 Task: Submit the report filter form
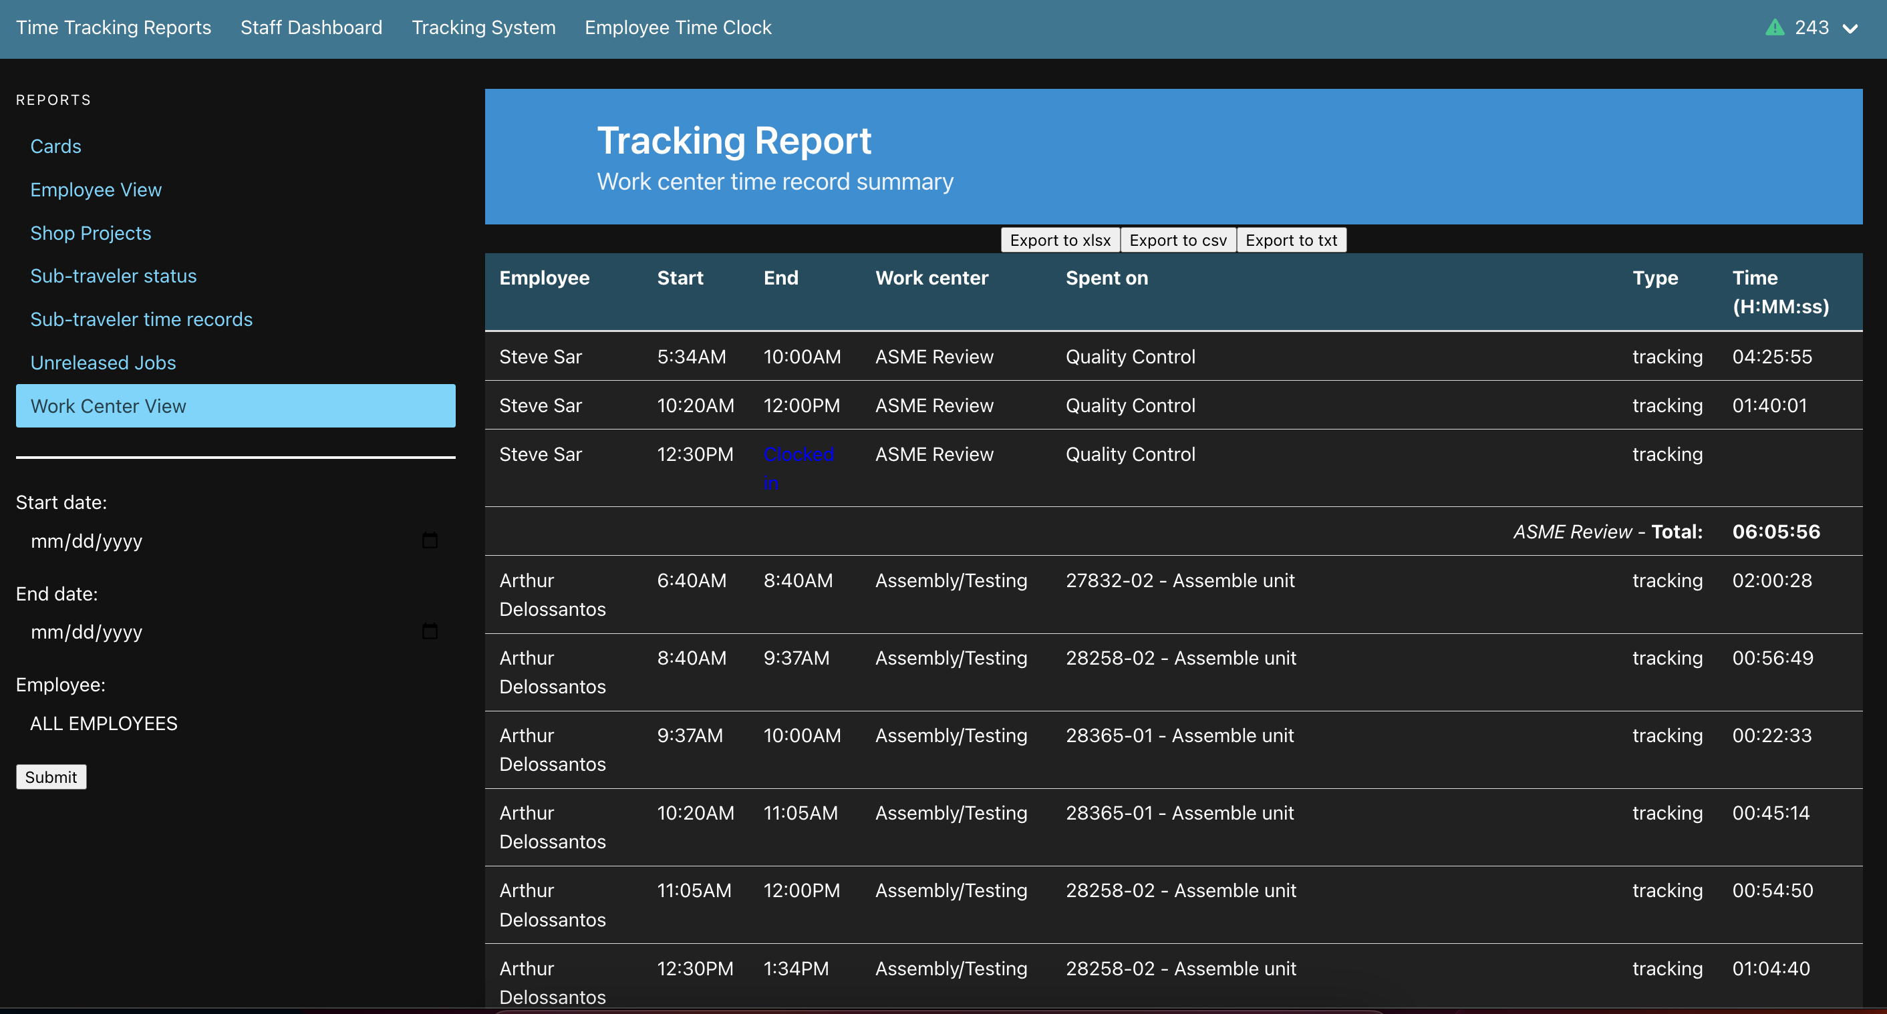click(51, 777)
